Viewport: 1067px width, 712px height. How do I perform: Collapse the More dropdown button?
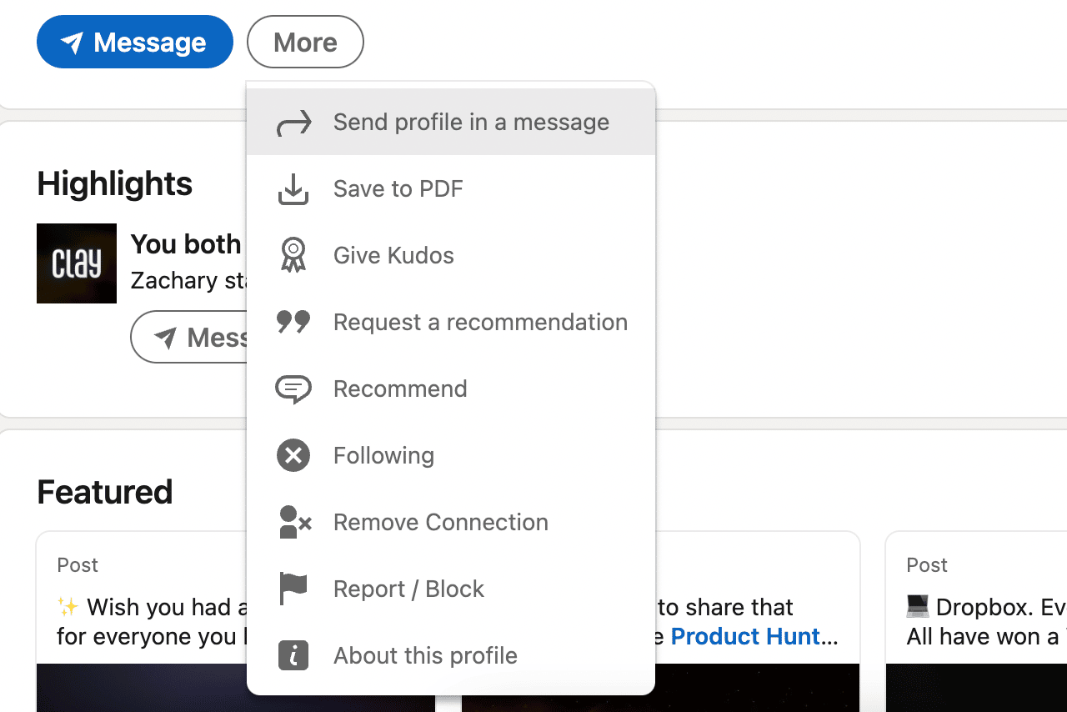click(x=305, y=43)
